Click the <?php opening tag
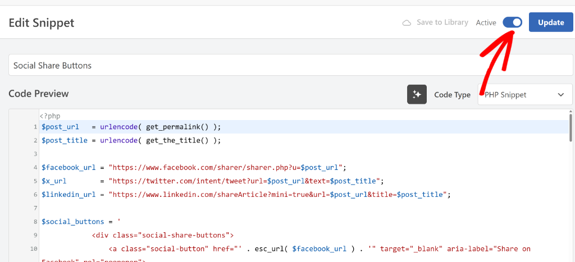This screenshot has width=575, height=262. [50, 116]
